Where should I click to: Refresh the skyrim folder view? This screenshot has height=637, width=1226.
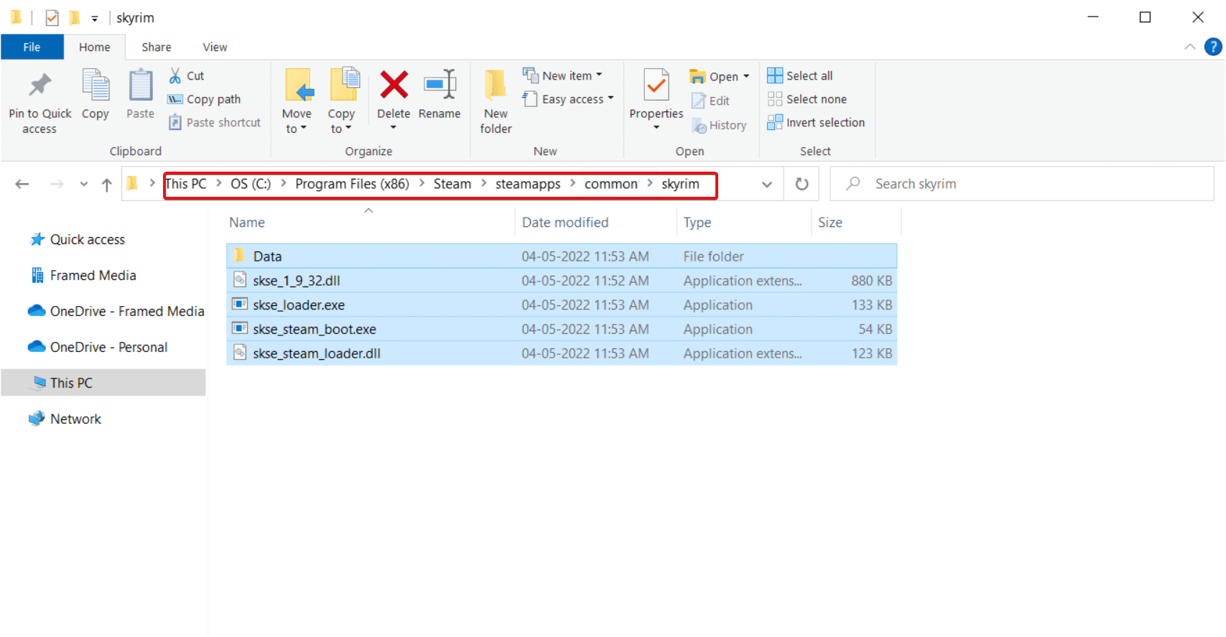[802, 184]
